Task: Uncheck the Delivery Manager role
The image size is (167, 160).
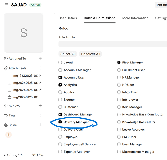Action: pos(60,122)
